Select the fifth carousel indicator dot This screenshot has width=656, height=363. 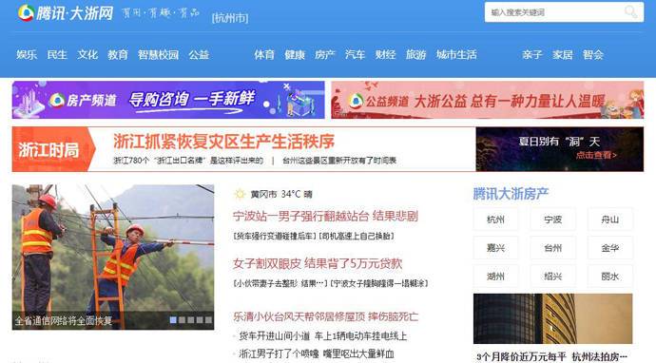point(208,320)
